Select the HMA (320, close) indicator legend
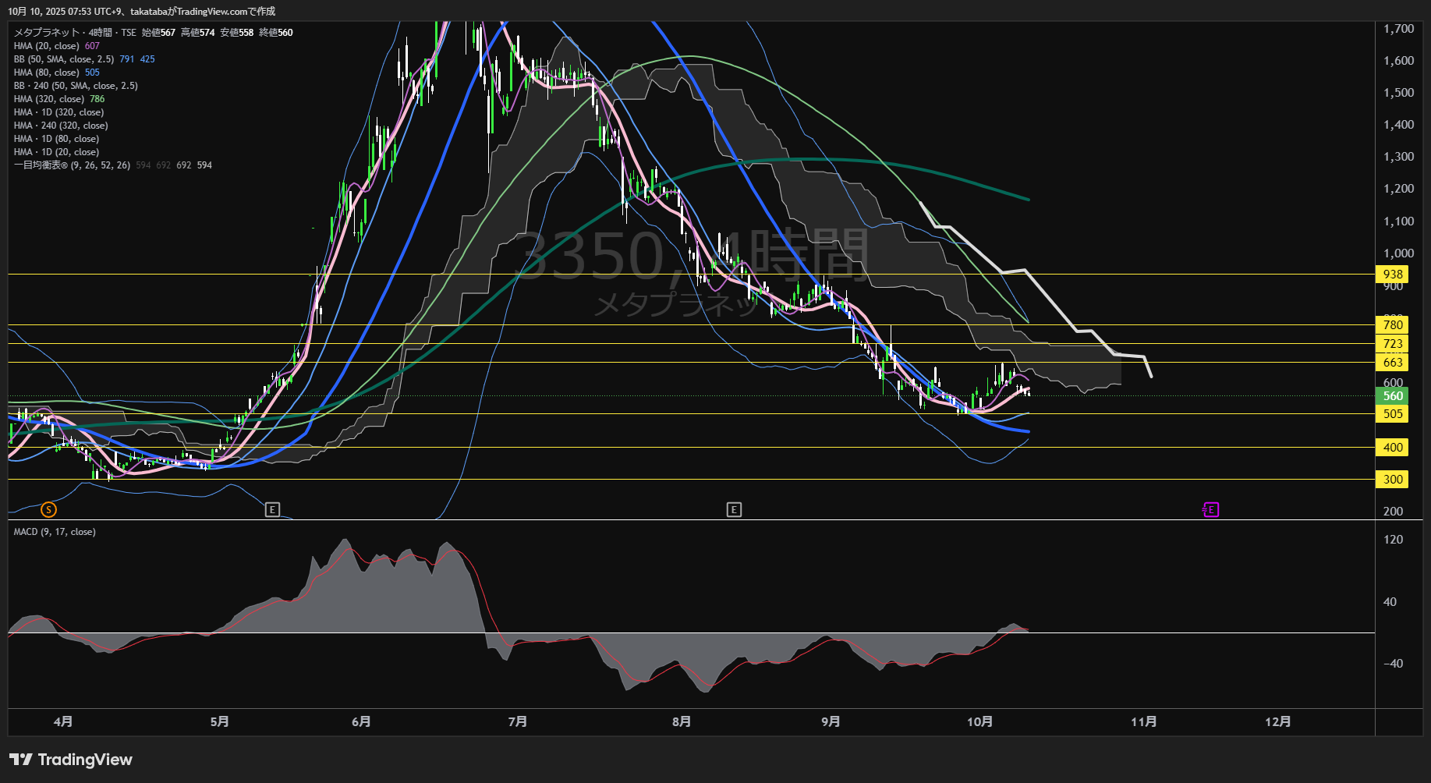Image resolution: width=1431 pixels, height=783 pixels. tap(49, 99)
